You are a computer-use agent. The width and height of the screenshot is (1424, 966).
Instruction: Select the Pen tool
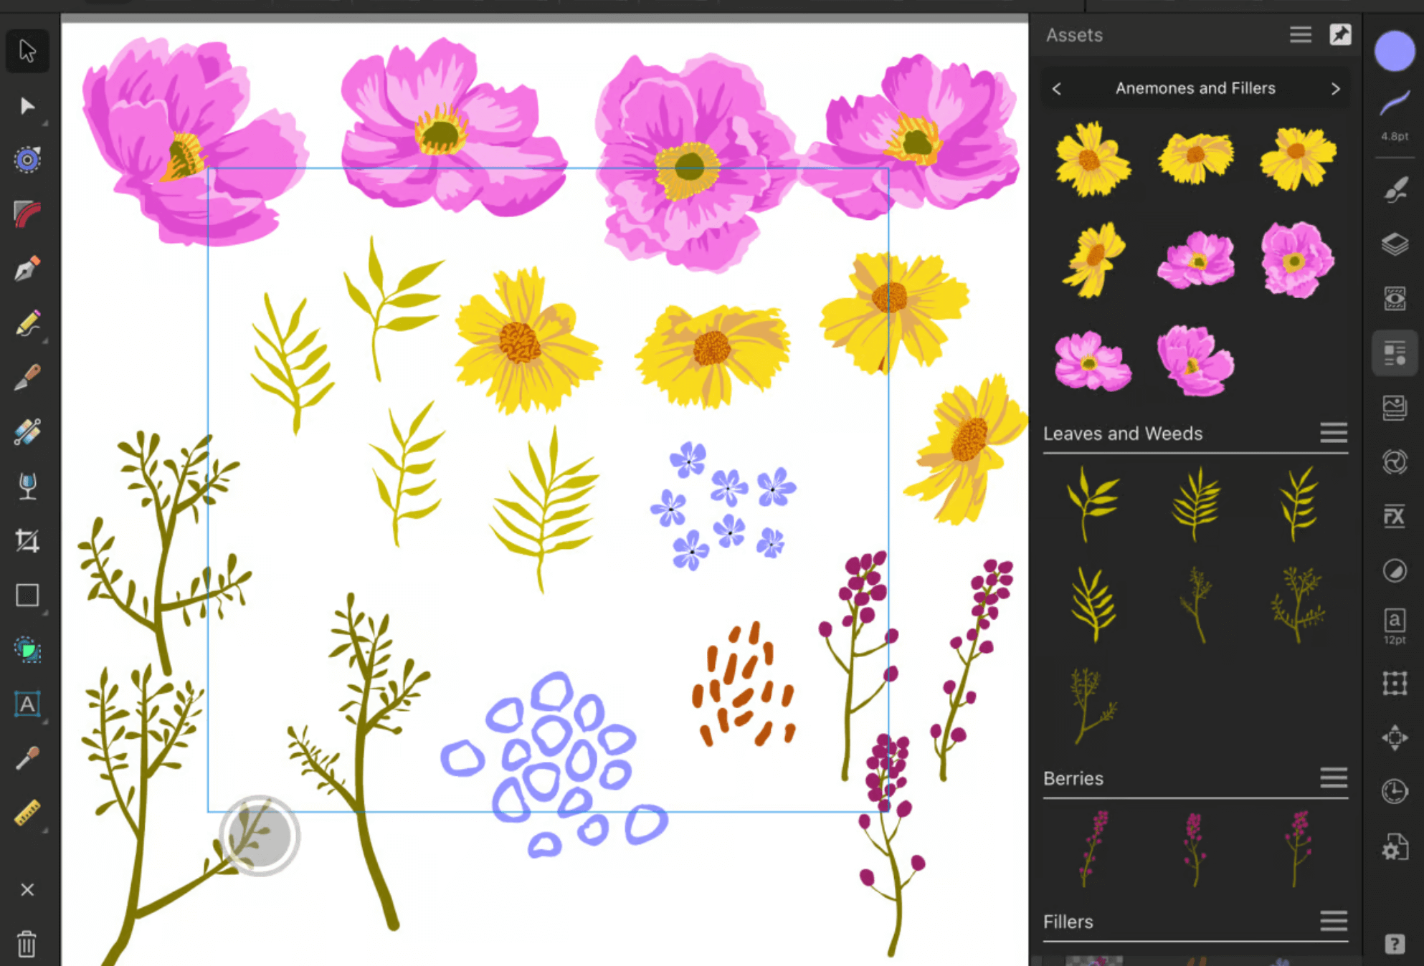pyautogui.click(x=27, y=269)
